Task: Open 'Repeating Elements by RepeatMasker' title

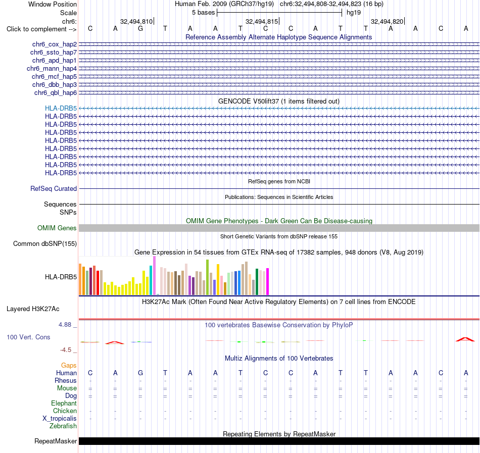Action: (x=279, y=434)
